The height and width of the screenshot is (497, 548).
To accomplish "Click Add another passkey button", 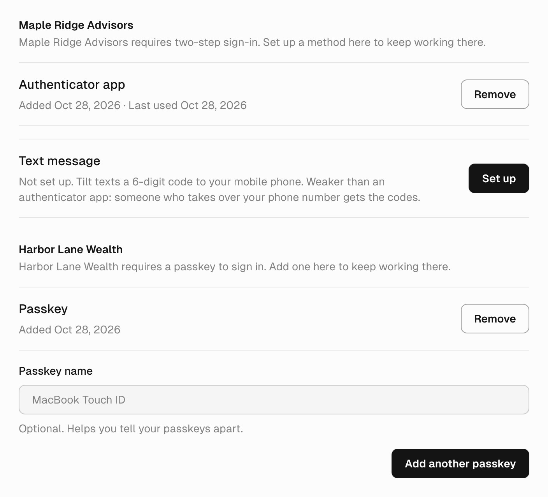I will [x=460, y=464].
